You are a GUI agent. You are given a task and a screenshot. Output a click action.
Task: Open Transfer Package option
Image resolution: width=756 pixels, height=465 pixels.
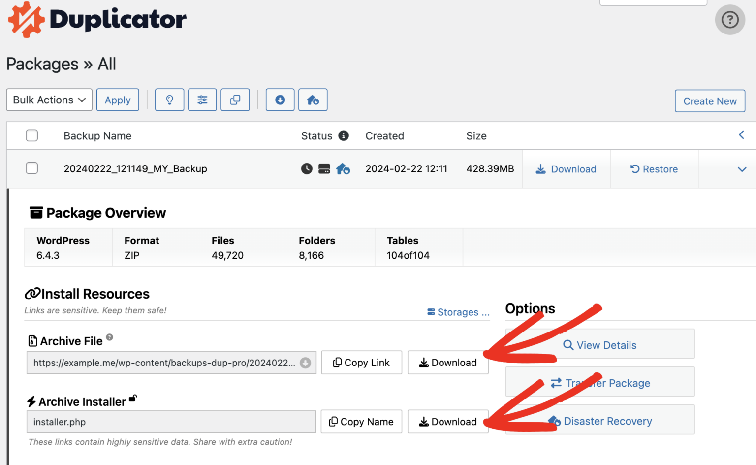click(600, 382)
